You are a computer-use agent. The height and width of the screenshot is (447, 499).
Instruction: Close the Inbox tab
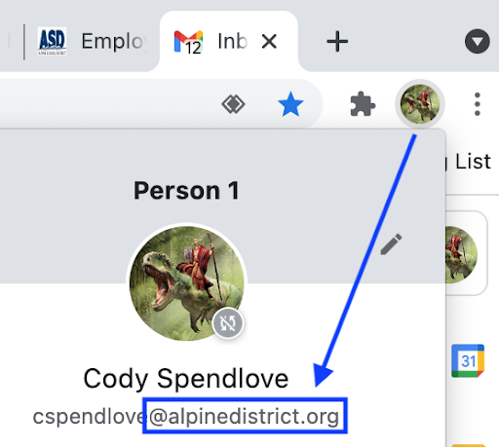click(x=269, y=41)
